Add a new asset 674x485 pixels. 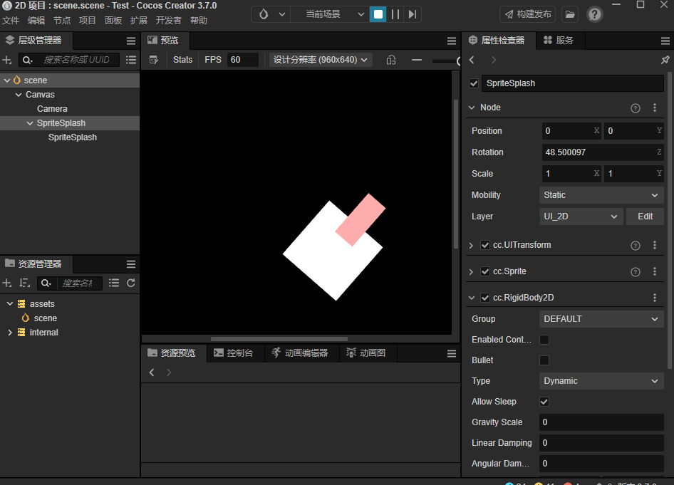[x=7, y=283]
